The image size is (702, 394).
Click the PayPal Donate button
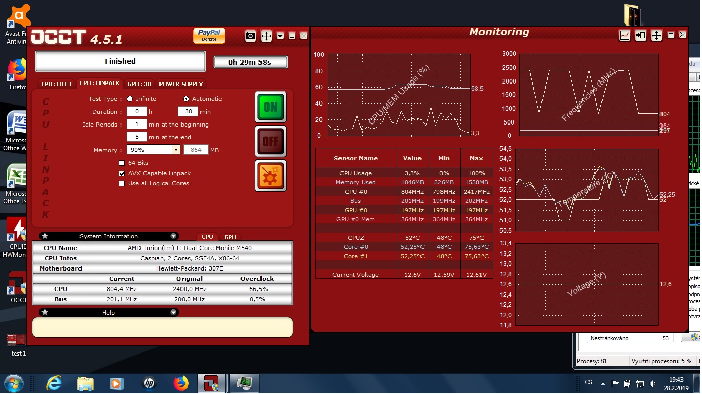[209, 35]
